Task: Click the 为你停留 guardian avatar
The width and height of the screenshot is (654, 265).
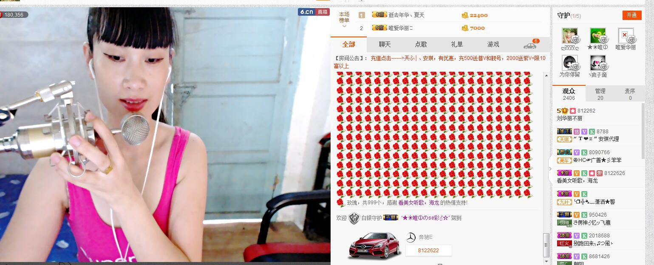Action: (x=570, y=63)
